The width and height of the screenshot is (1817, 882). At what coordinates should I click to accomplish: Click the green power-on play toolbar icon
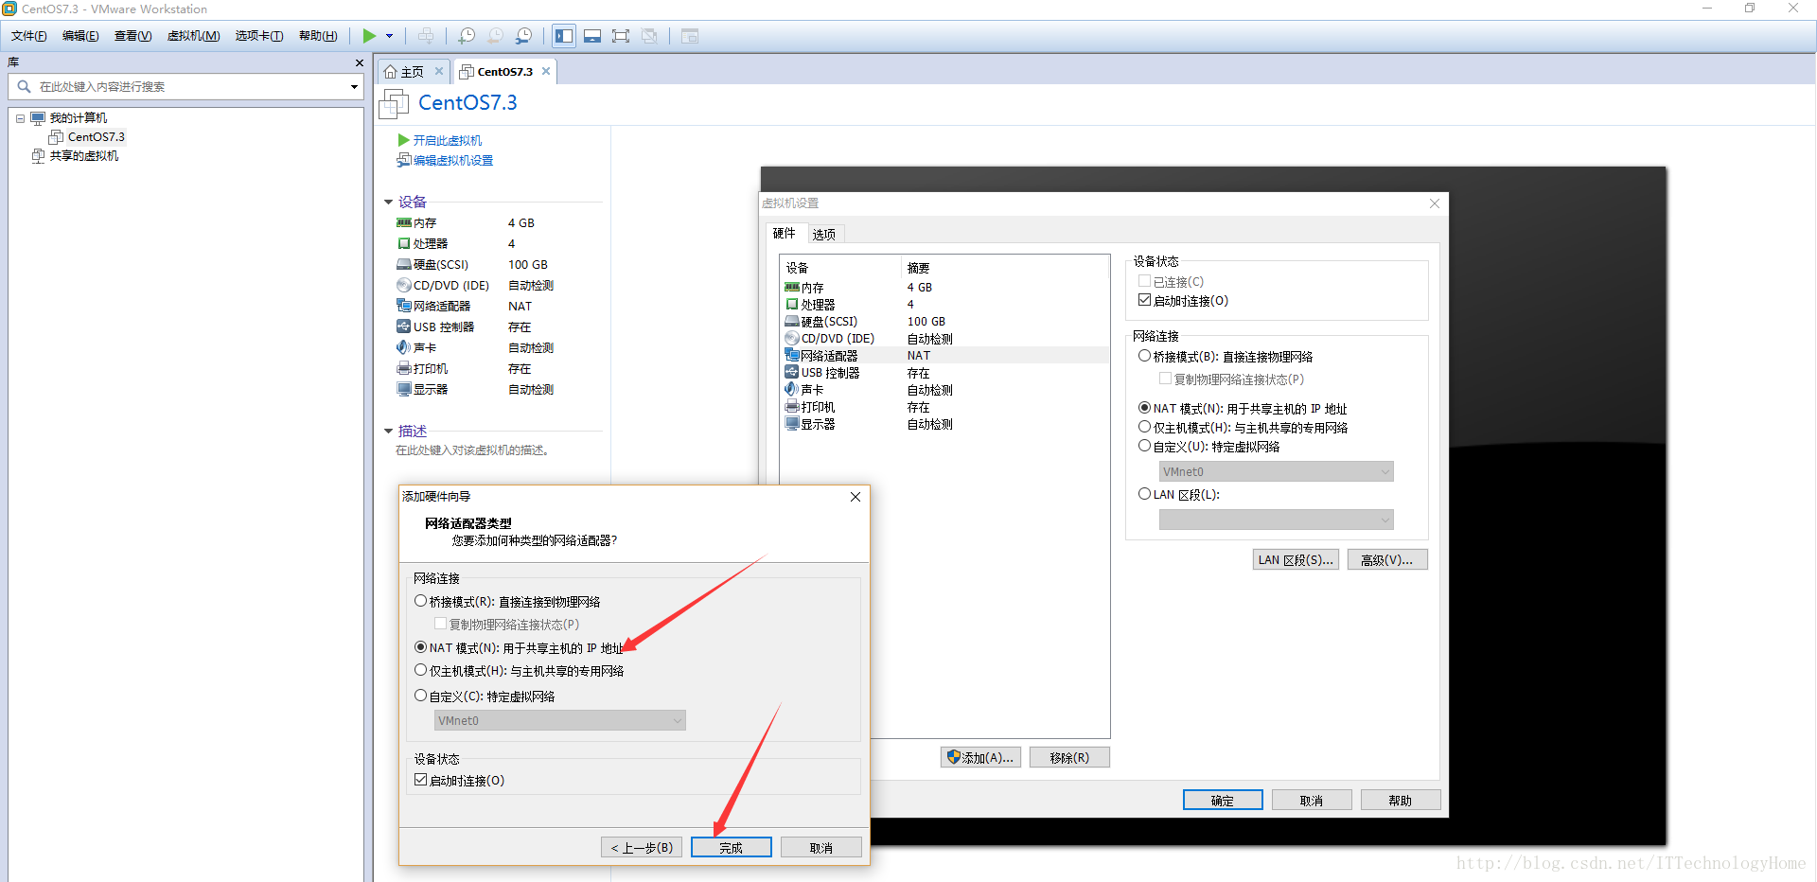coord(369,36)
